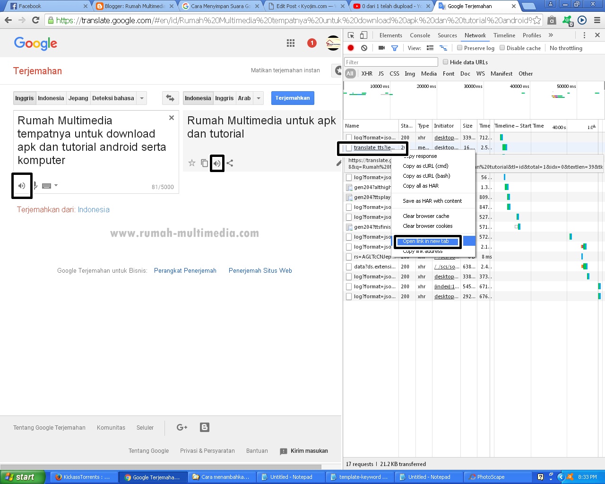Click the Kirim masukan feedback button

click(304, 451)
